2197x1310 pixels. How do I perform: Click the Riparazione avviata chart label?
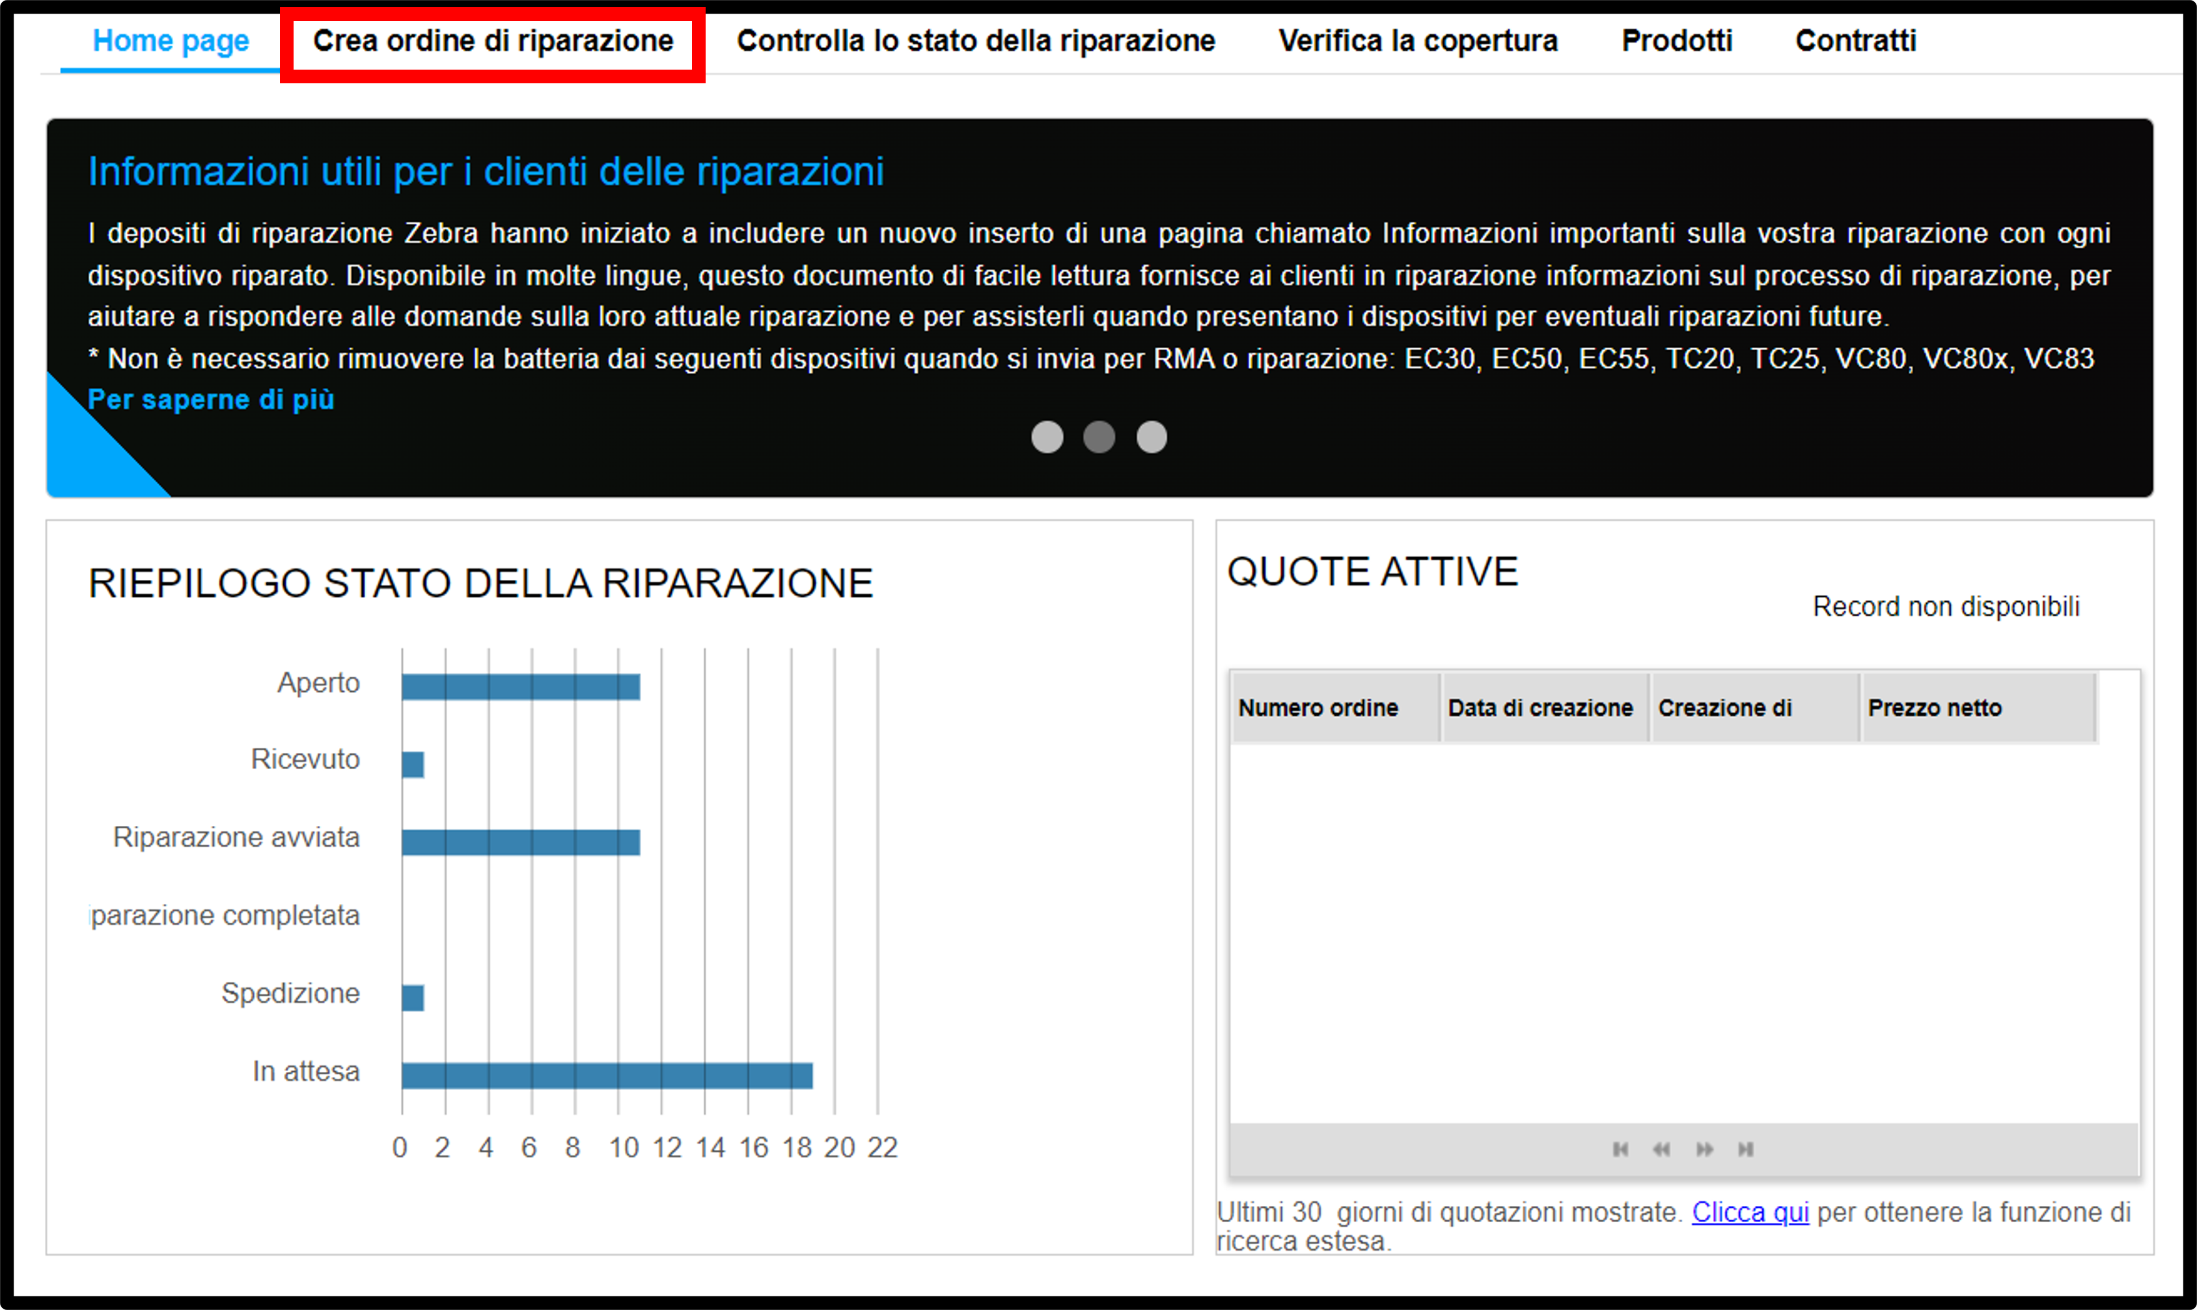tap(237, 837)
